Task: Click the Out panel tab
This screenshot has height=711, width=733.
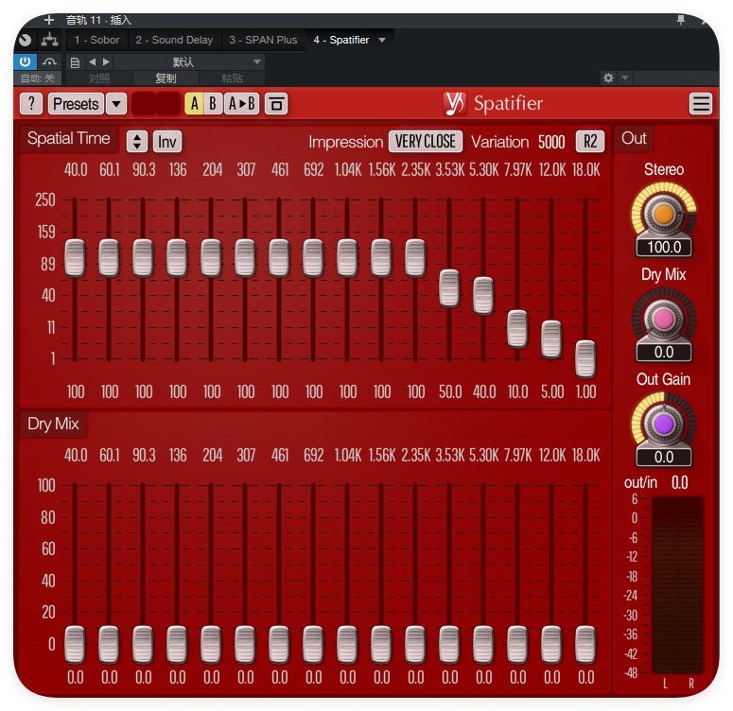Action: tap(634, 138)
